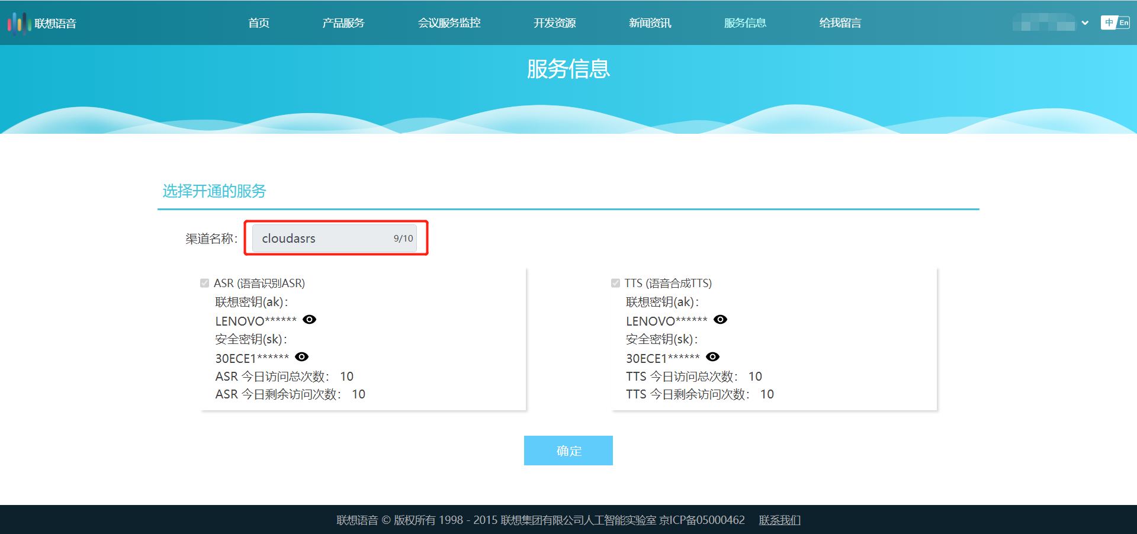Screen dimensions: 1137x534
Task: Switch language to Chinese (中)
Action: tap(1109, 22)
